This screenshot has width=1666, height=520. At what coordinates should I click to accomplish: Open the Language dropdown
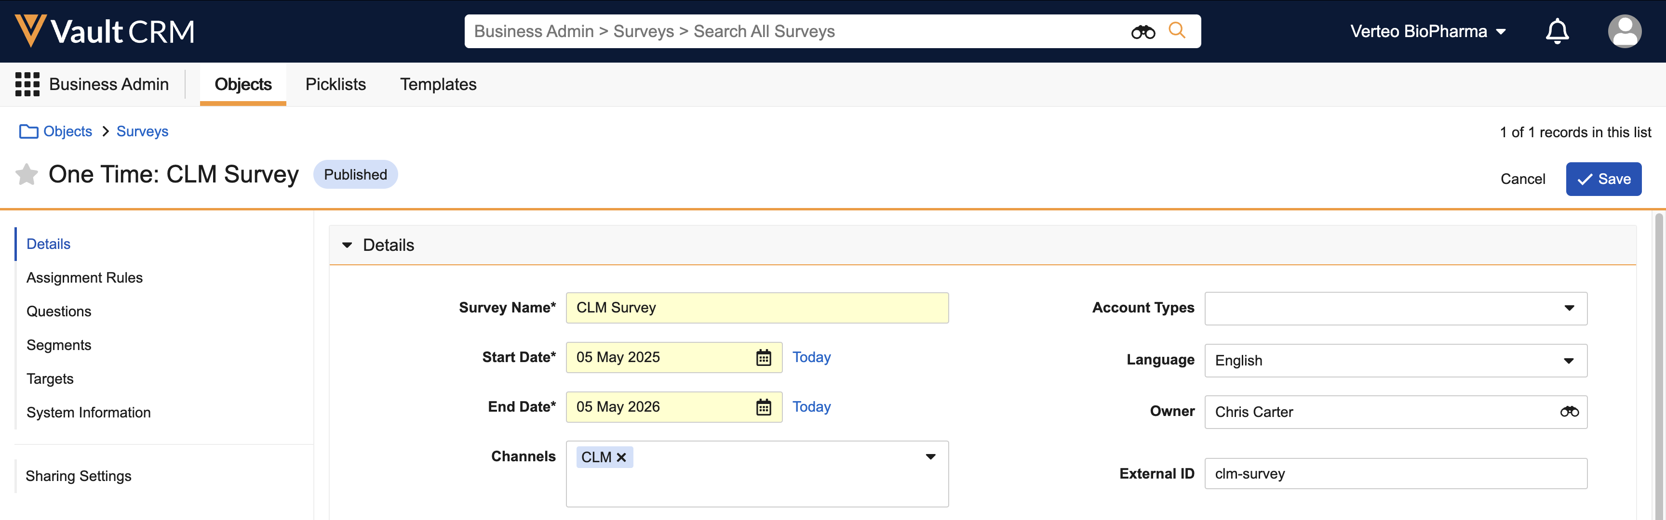(x=1568, y=361)
